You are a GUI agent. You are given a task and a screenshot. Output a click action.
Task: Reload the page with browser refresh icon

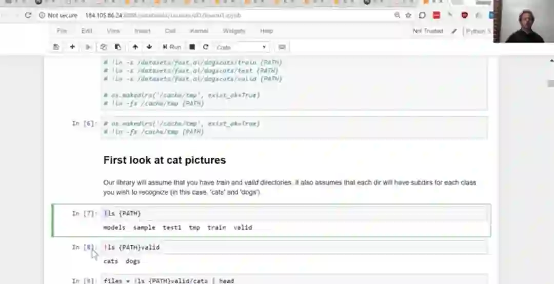(28, 15)
